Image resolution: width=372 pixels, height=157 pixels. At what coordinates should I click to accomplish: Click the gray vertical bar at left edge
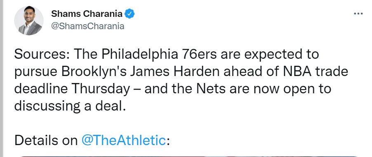click(x=1, y=78)
